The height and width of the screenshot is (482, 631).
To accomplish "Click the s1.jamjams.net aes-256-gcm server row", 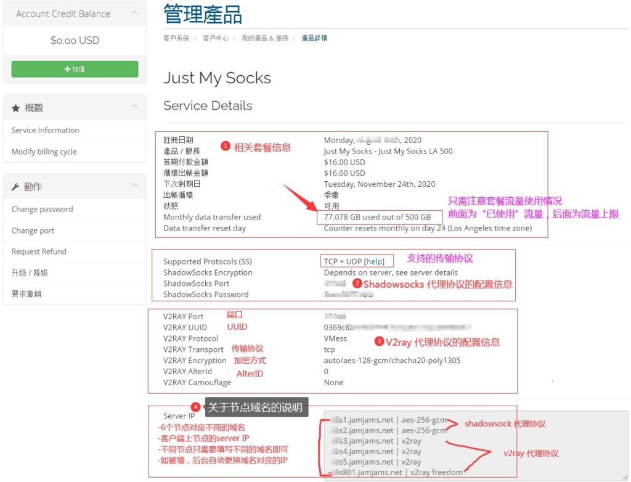I will pyautogui.click(x=389, y=420).
